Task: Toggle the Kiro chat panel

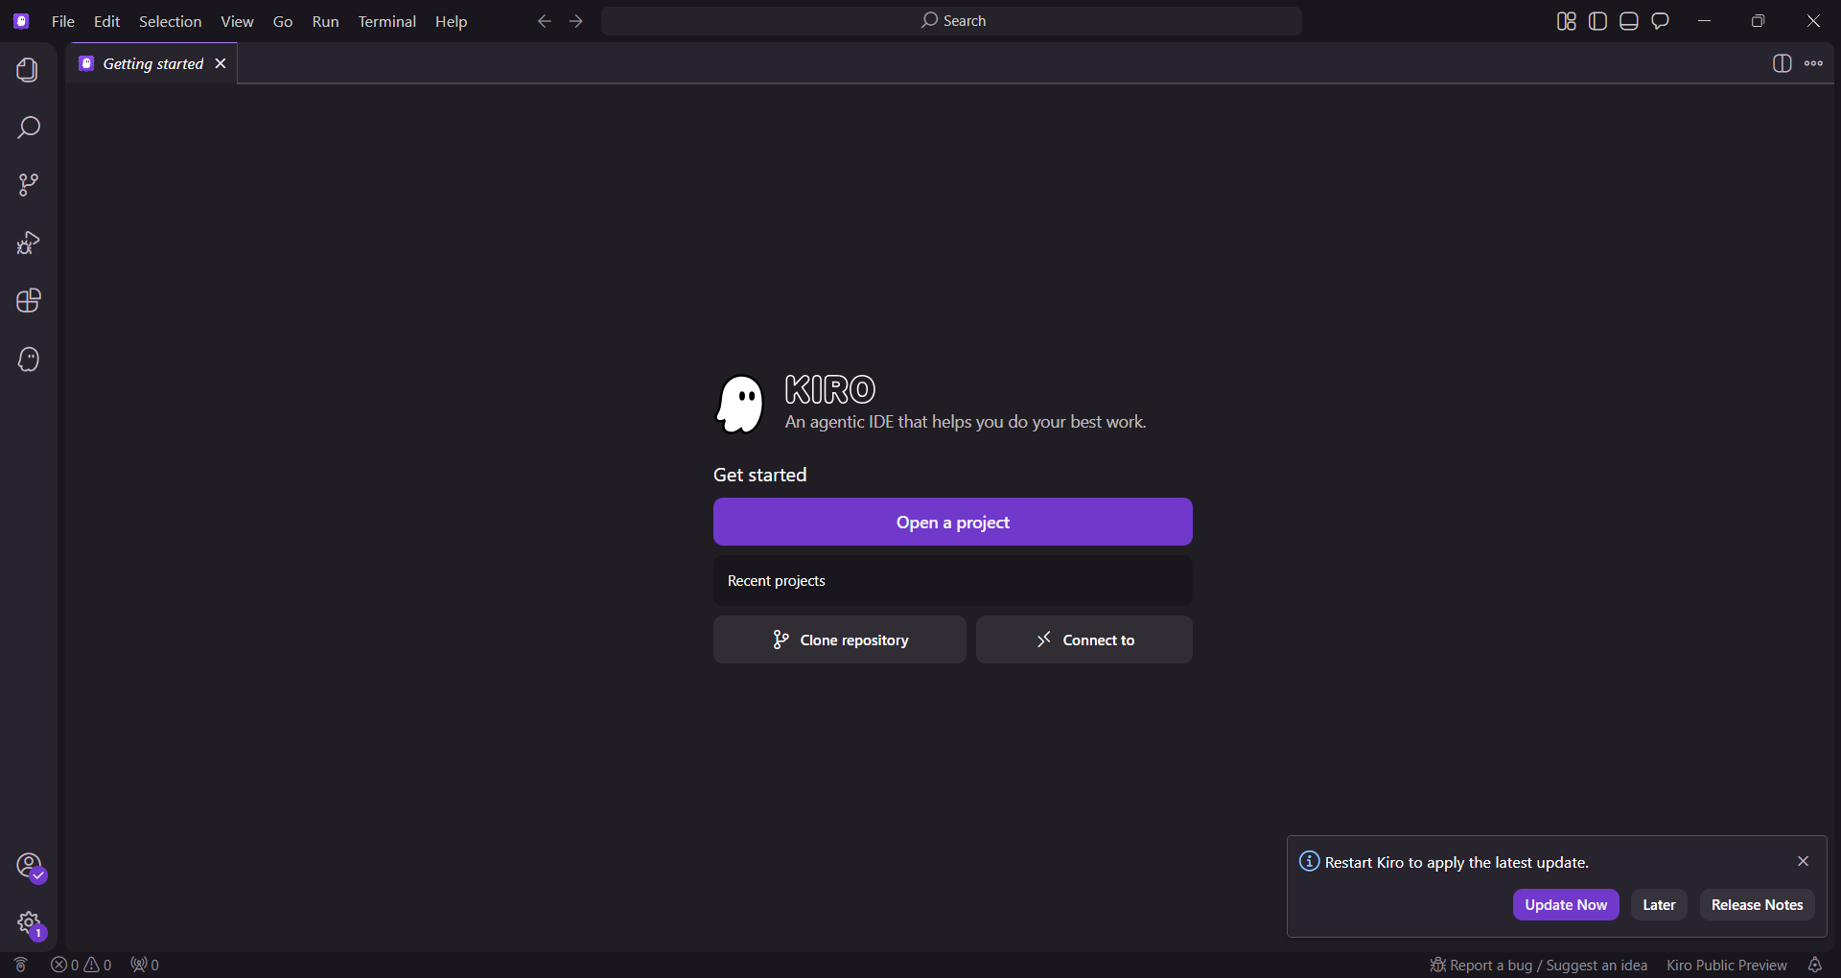Action: (1661, 21)
